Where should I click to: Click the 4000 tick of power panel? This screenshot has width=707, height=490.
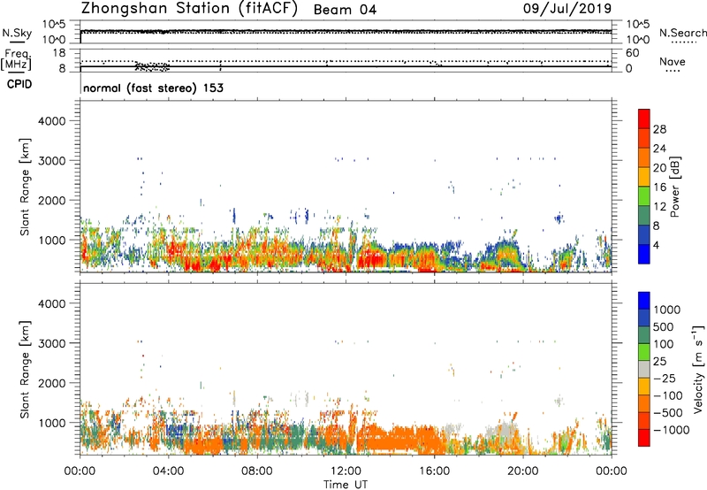tap(52, 121)
